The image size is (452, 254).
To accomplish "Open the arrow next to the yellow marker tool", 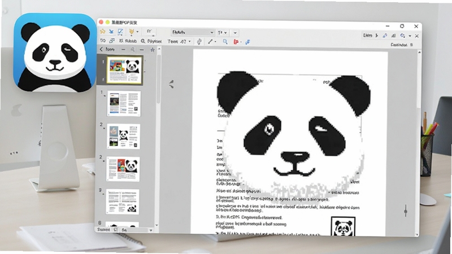I will (x=137, y=32).
